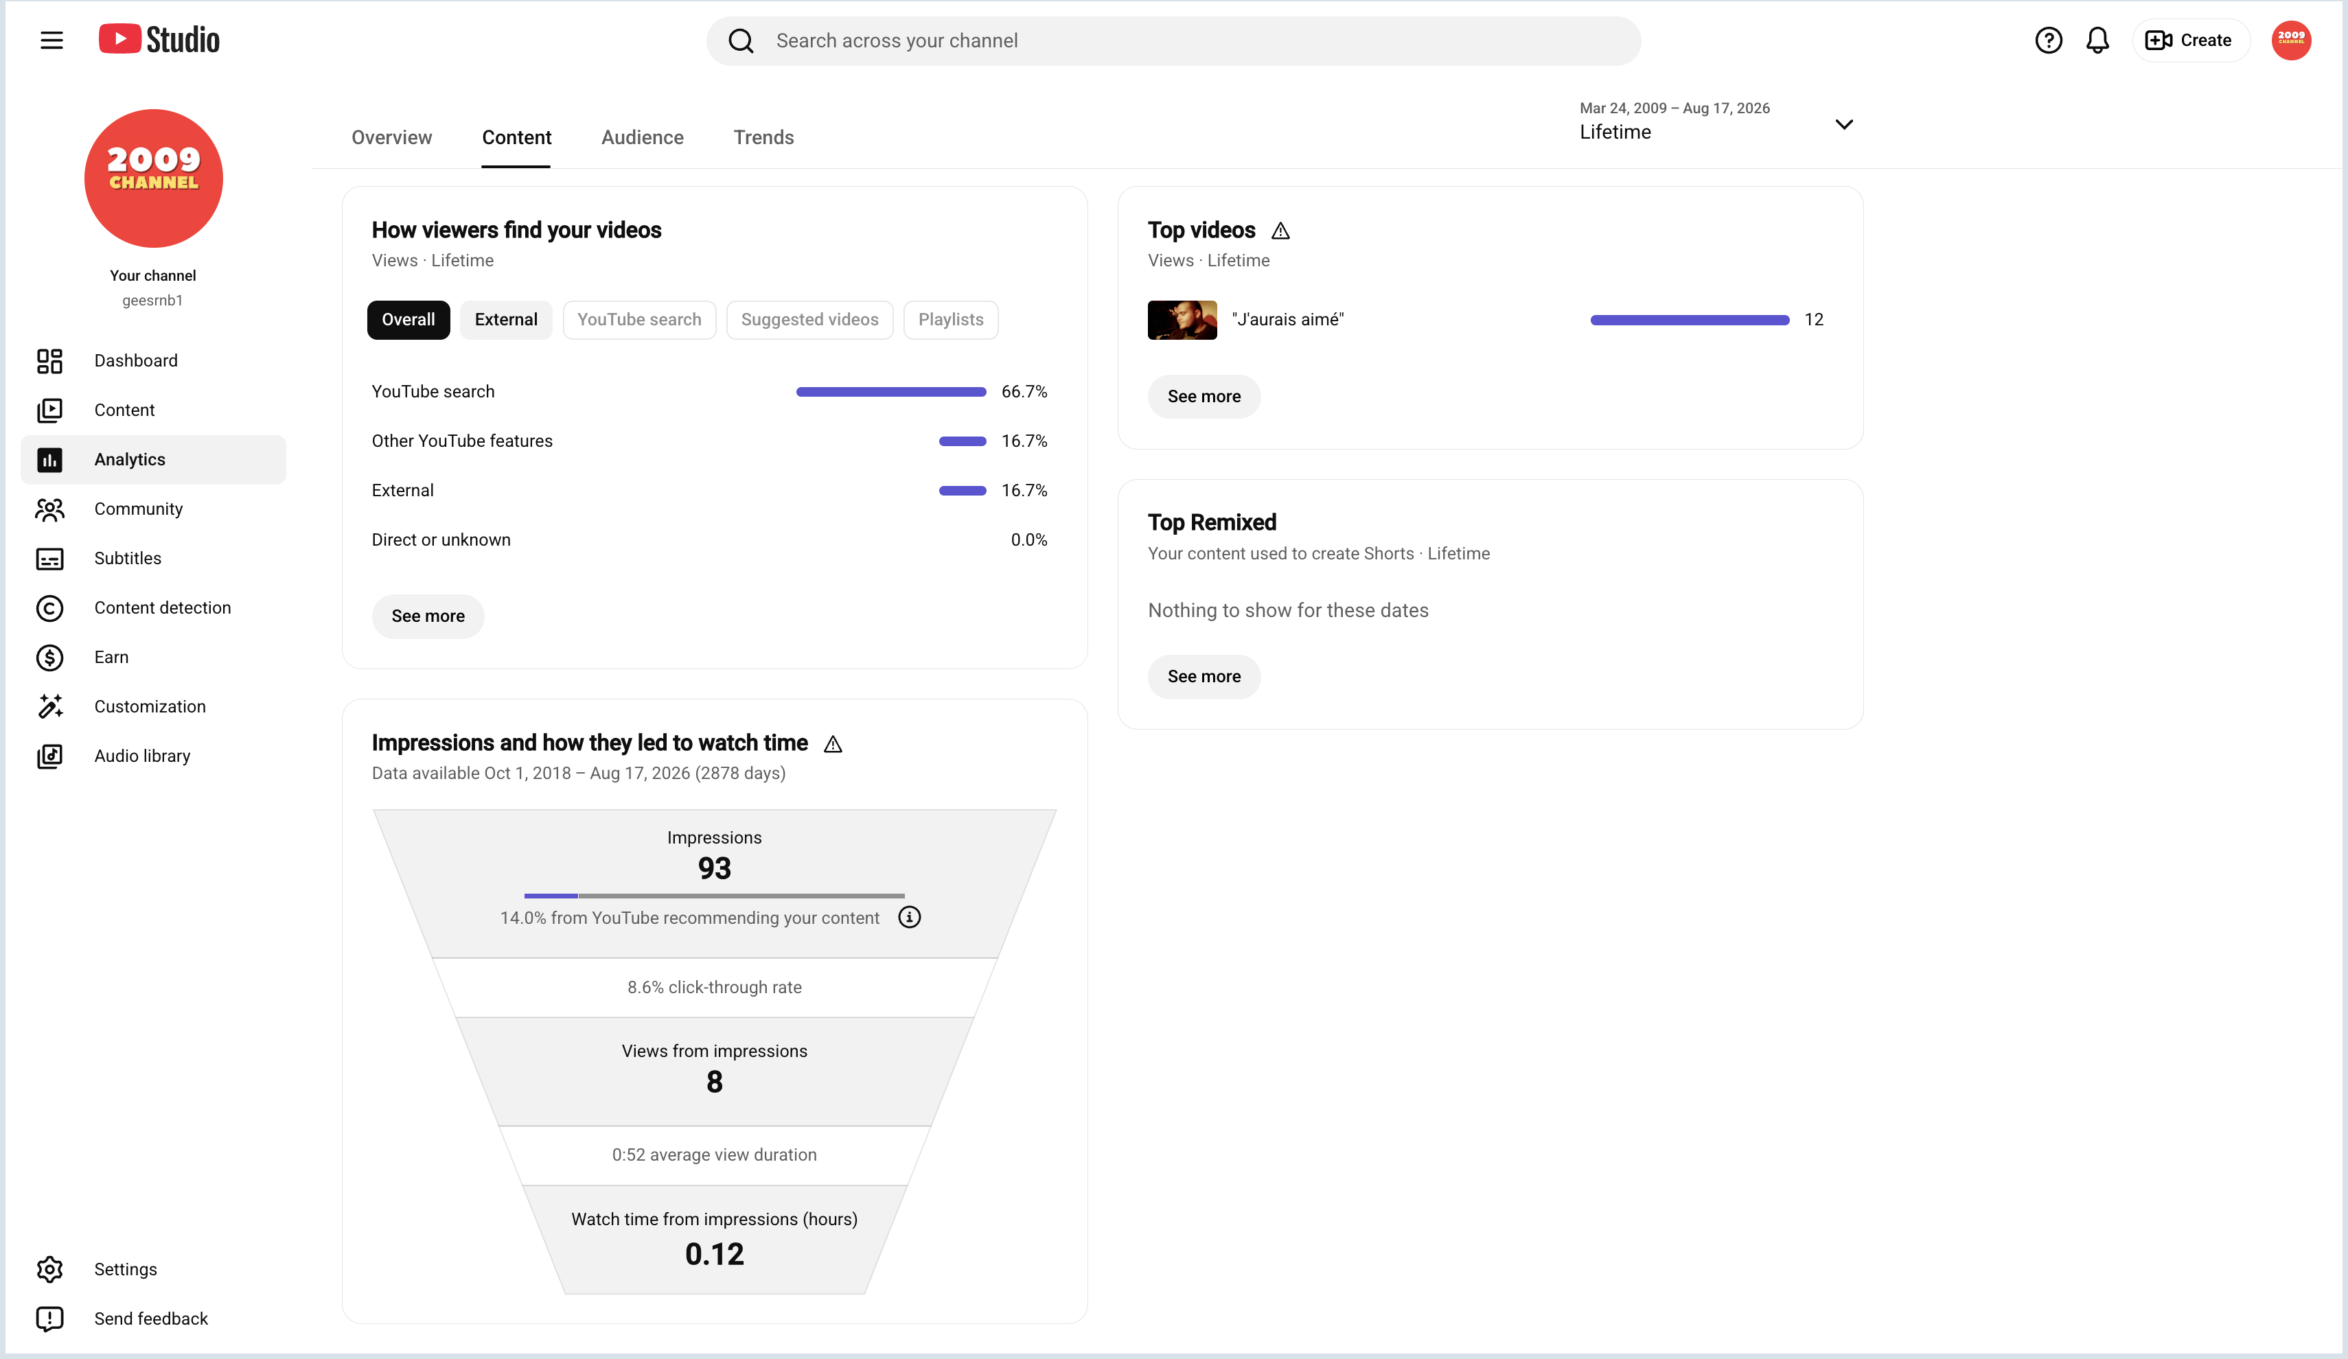2348x1359 pixels.
Task: Open the "J'aurais aimé" video thumbnail
Action: pos(1182,319)
